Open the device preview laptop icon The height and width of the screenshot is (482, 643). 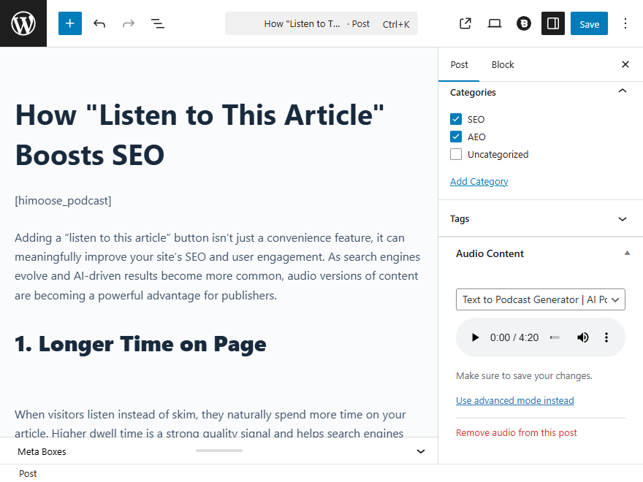tap(495, 23)
